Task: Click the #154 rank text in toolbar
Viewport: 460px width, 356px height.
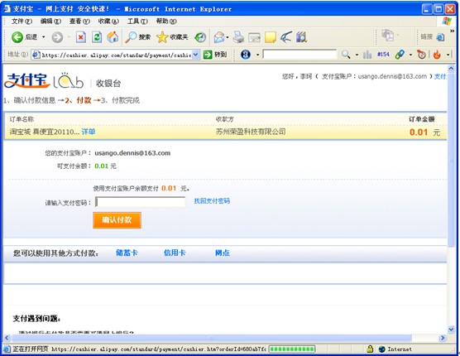Action: click(383, 55)
